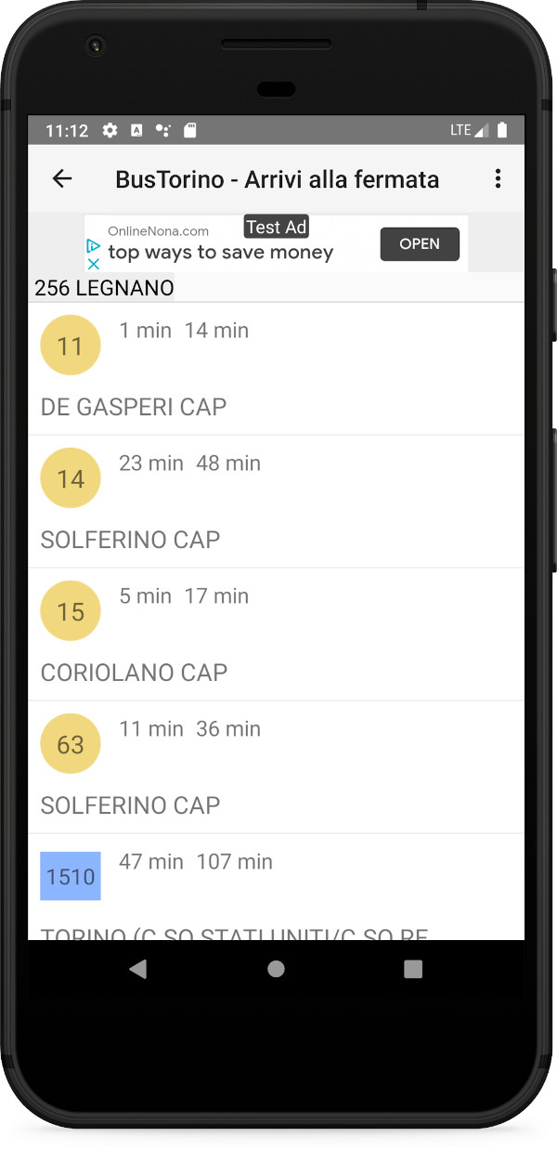Tap the 256 LEGNANO stop name
Image resolution: width=557 pixels, height=1150 pixels.
click(104, 288)
